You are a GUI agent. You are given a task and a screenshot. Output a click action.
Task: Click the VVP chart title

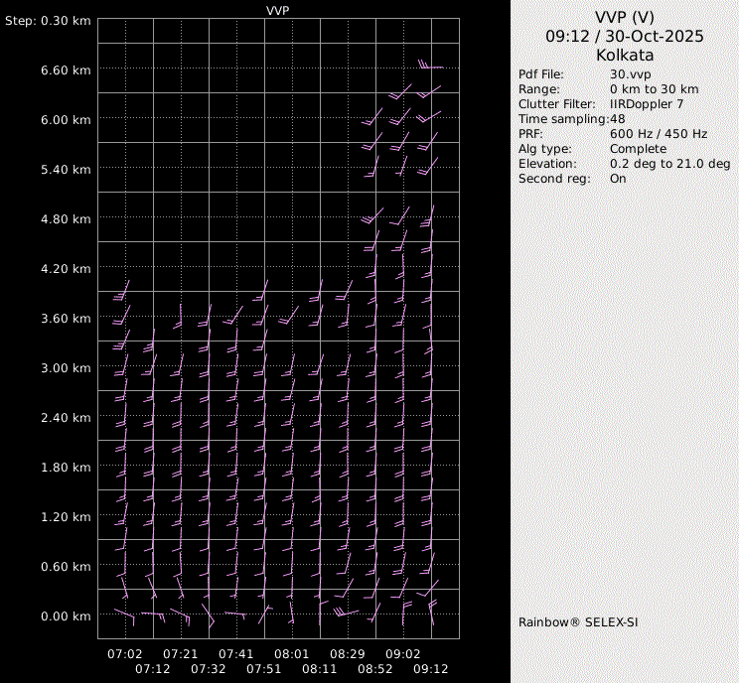pyautogui.click(x=278, y=10)
